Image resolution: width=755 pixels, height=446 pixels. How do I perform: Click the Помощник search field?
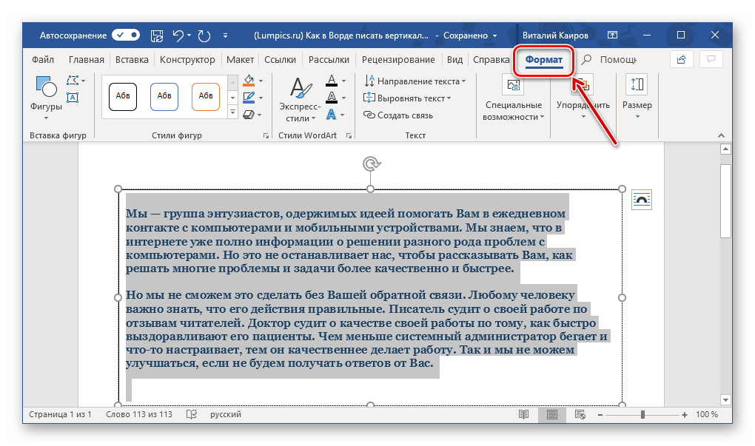[610, 60]
